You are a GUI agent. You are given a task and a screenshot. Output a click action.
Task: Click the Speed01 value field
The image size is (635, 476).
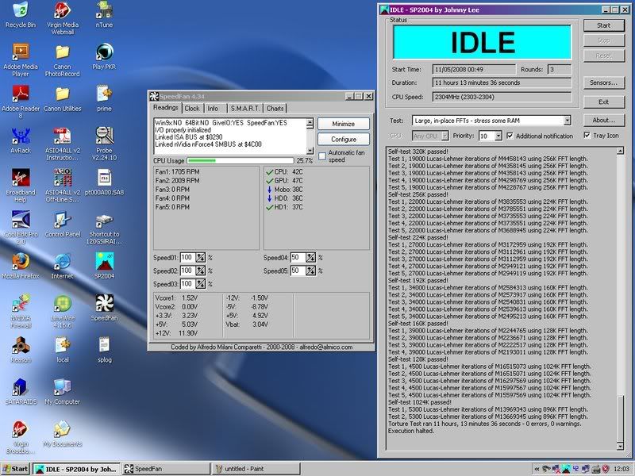pyautogui.click(x=187, y=257)
